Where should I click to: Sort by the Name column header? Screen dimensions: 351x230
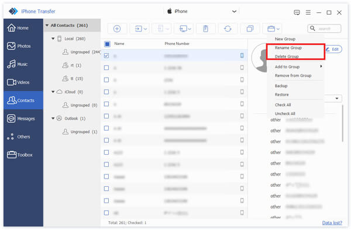(119, 44)
